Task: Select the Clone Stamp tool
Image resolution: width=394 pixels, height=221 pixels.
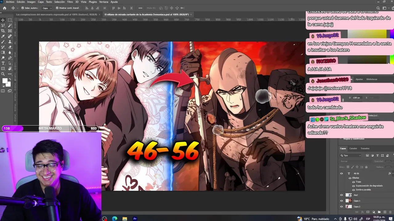Action: coord(10,42)
